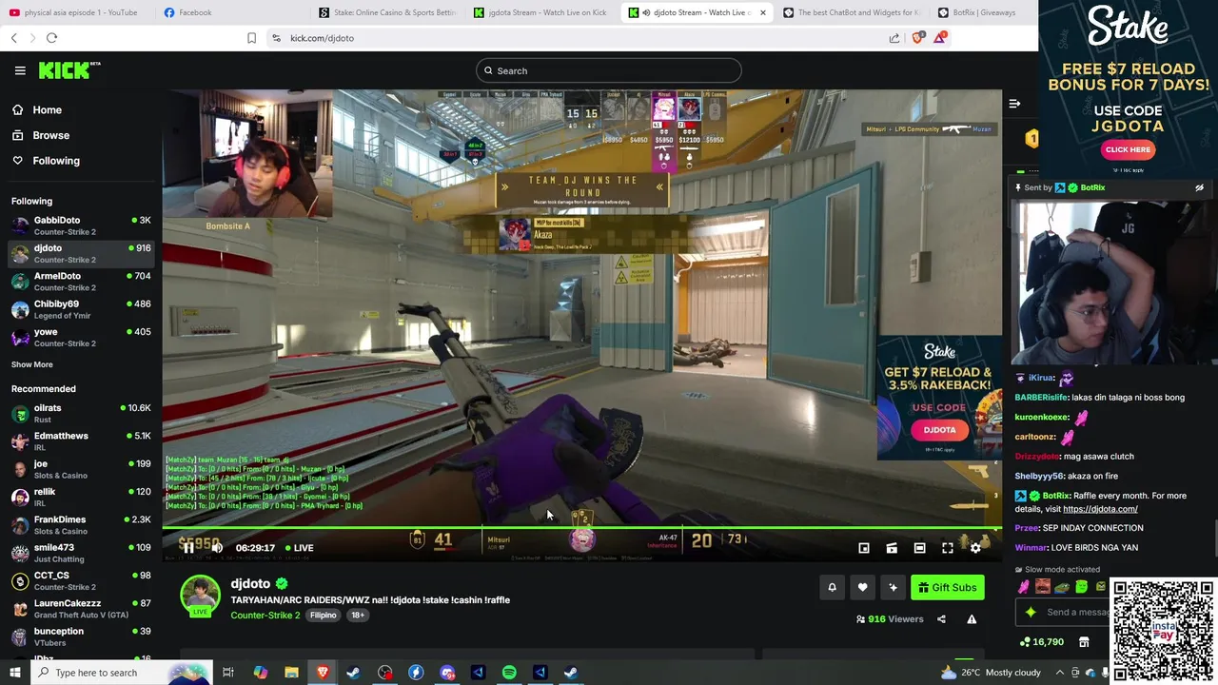Open Edmatthews recommended channel
The height and width of the screenshot is (685, 1218).
81,440
